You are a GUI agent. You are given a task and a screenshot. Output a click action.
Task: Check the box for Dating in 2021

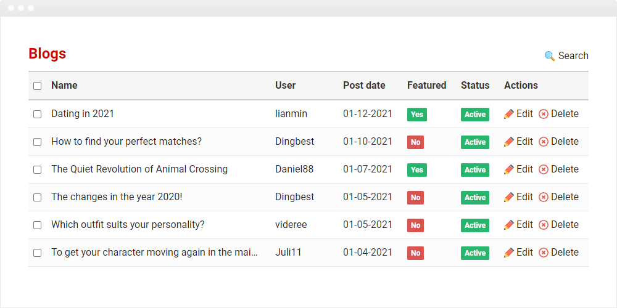[x=38, y=115]
